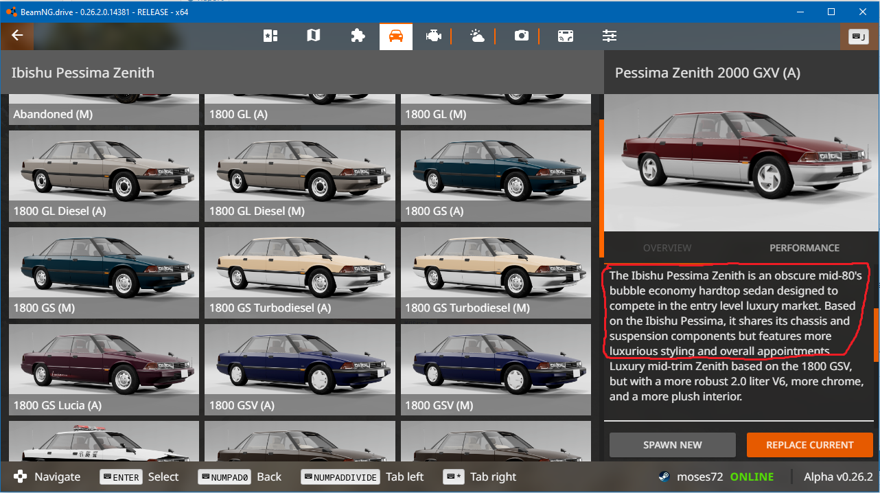Select the 1800 GL Diesel (M) thumbnail
The height and width of the screenshot is (493, 880).
coord(300,176)
